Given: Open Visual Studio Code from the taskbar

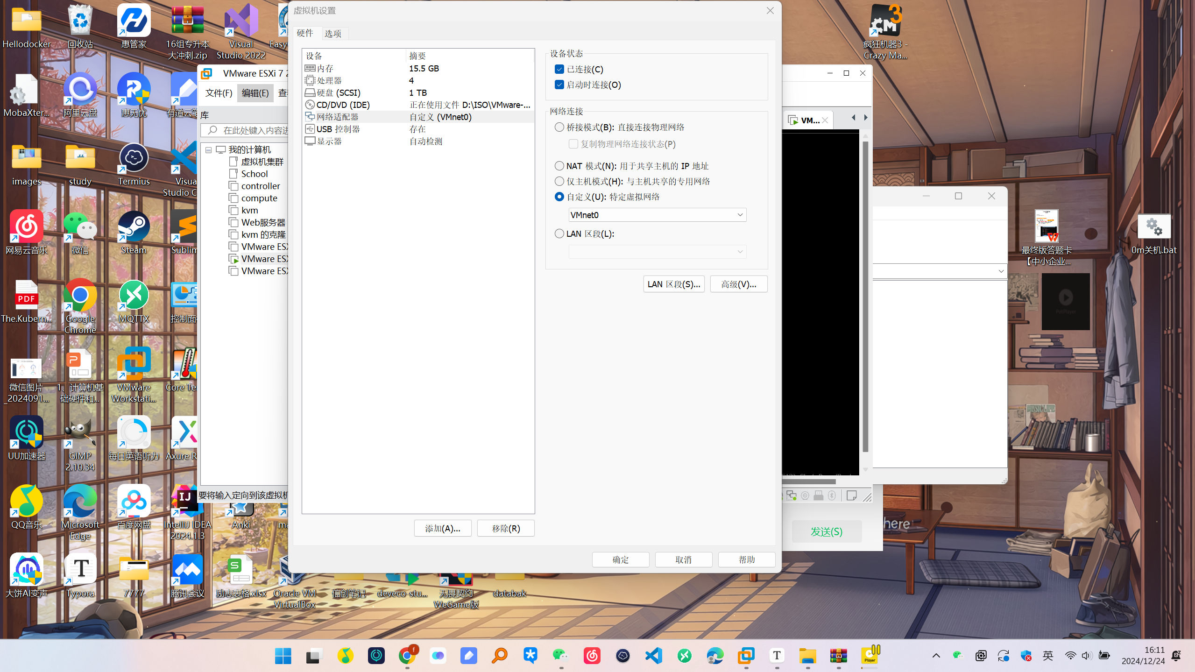Looking at the screenshot, I should click(654, 656).
